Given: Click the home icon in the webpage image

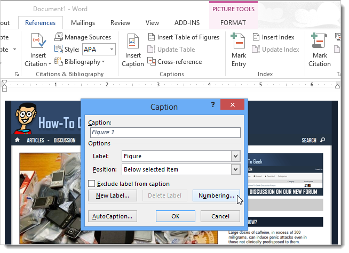Looking at the screenshot, I should (x=18, y=140).
